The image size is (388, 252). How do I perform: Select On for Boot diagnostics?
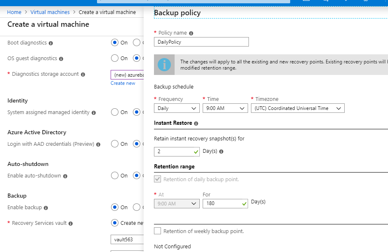tap(115, 42)
